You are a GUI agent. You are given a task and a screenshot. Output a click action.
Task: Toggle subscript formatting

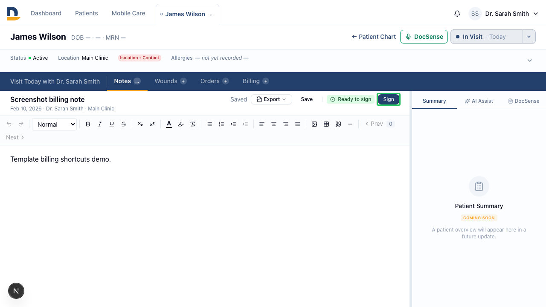(140, 124)
